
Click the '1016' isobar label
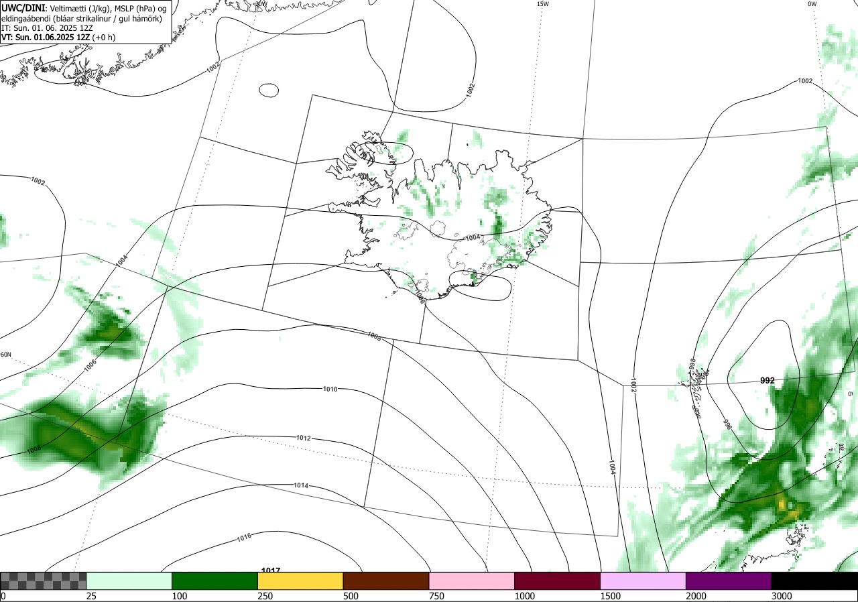tap(244, 537)
